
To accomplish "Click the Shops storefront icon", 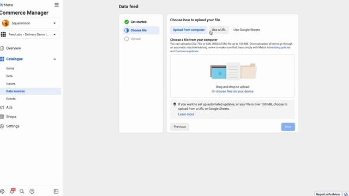I will pos(2,117).
